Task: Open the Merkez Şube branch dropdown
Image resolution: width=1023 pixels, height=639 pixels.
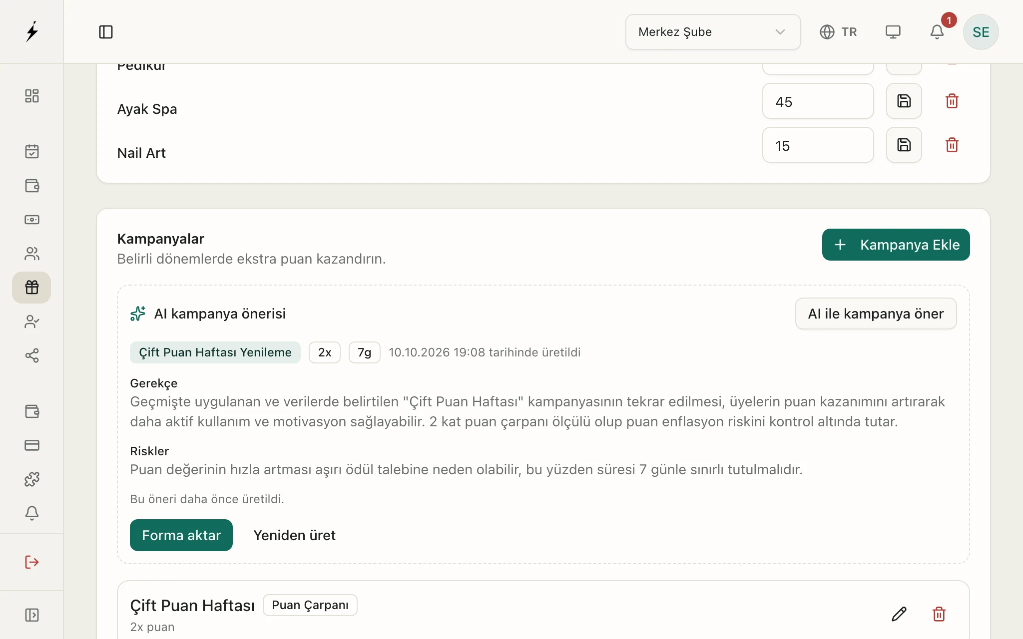Action: click(x=713, y=32)
